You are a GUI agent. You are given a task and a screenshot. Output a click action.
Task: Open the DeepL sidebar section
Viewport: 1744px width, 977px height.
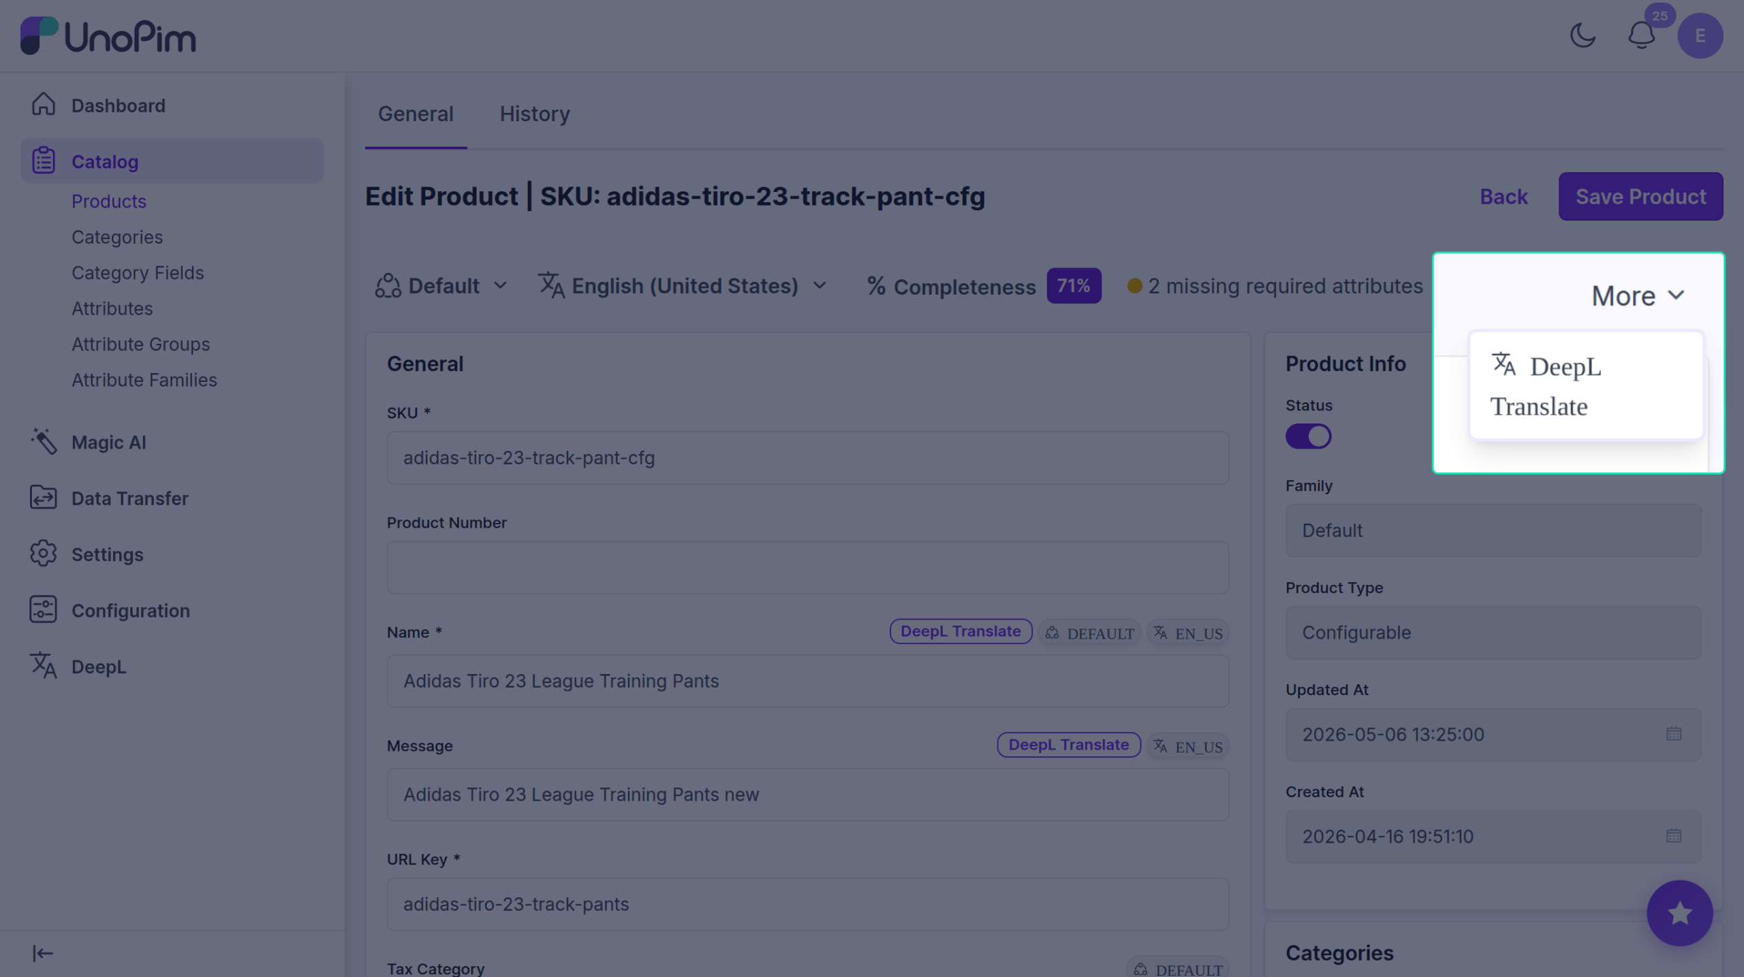[172, 667]
